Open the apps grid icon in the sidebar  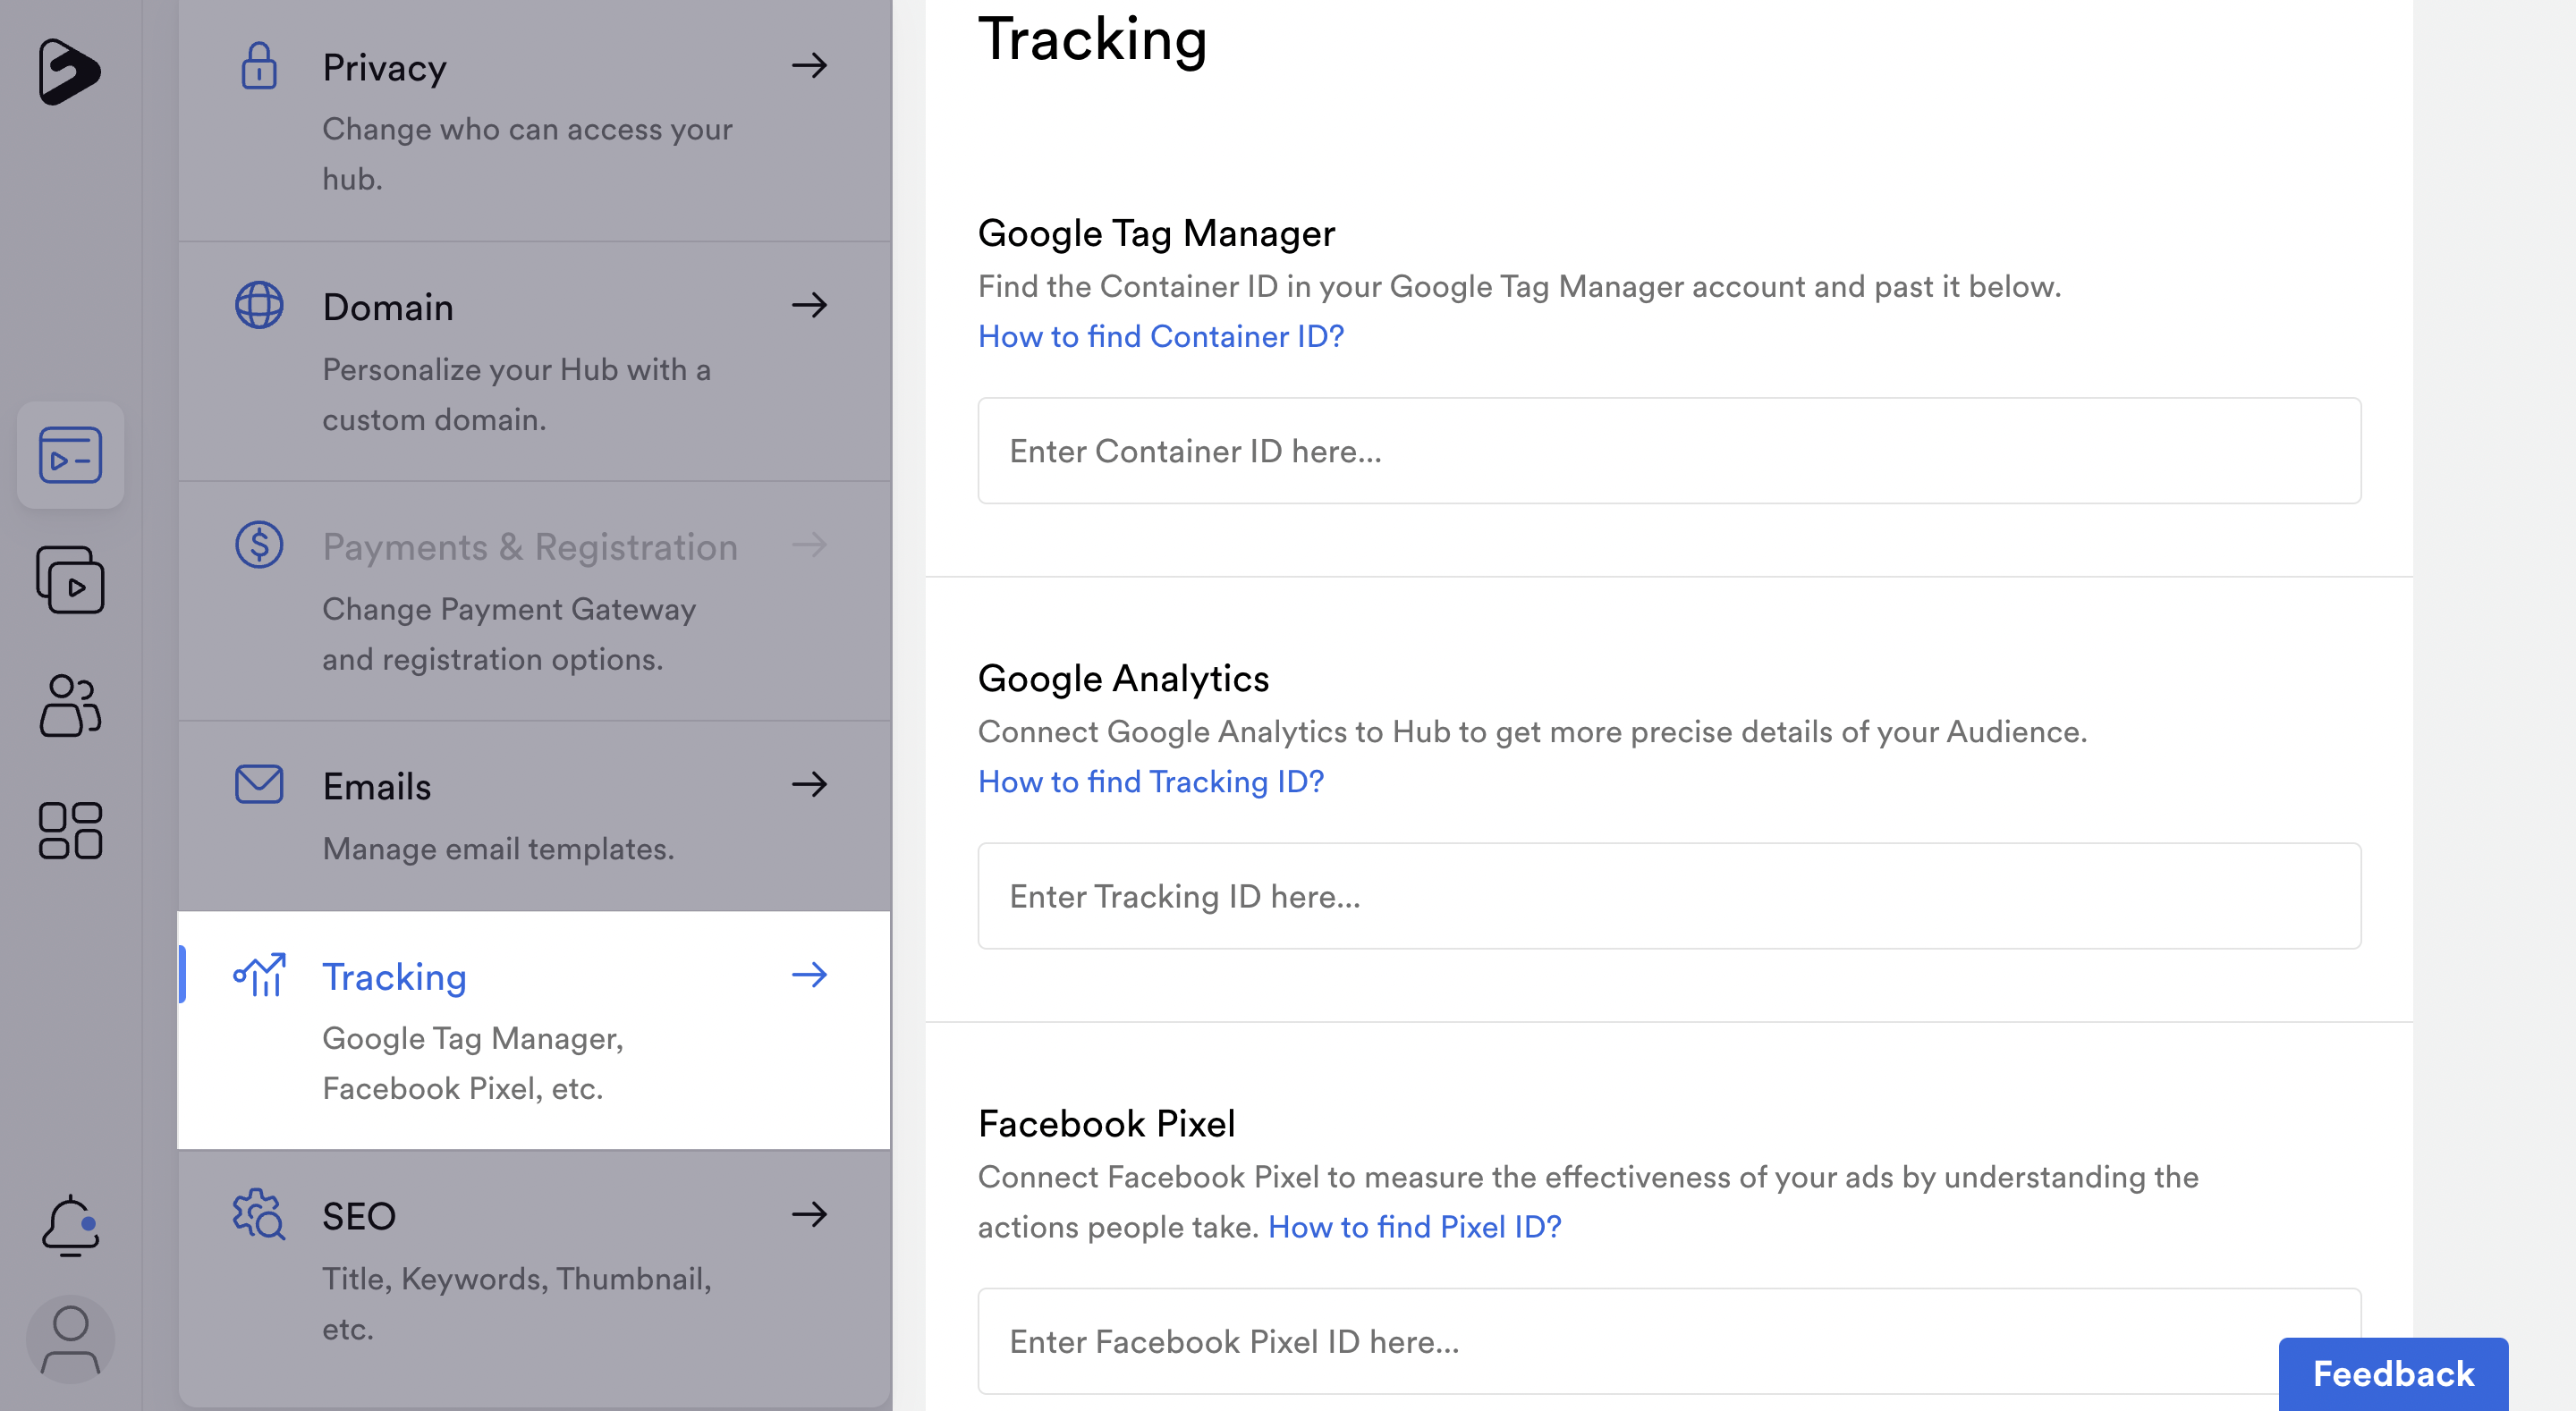coord(70,830)
